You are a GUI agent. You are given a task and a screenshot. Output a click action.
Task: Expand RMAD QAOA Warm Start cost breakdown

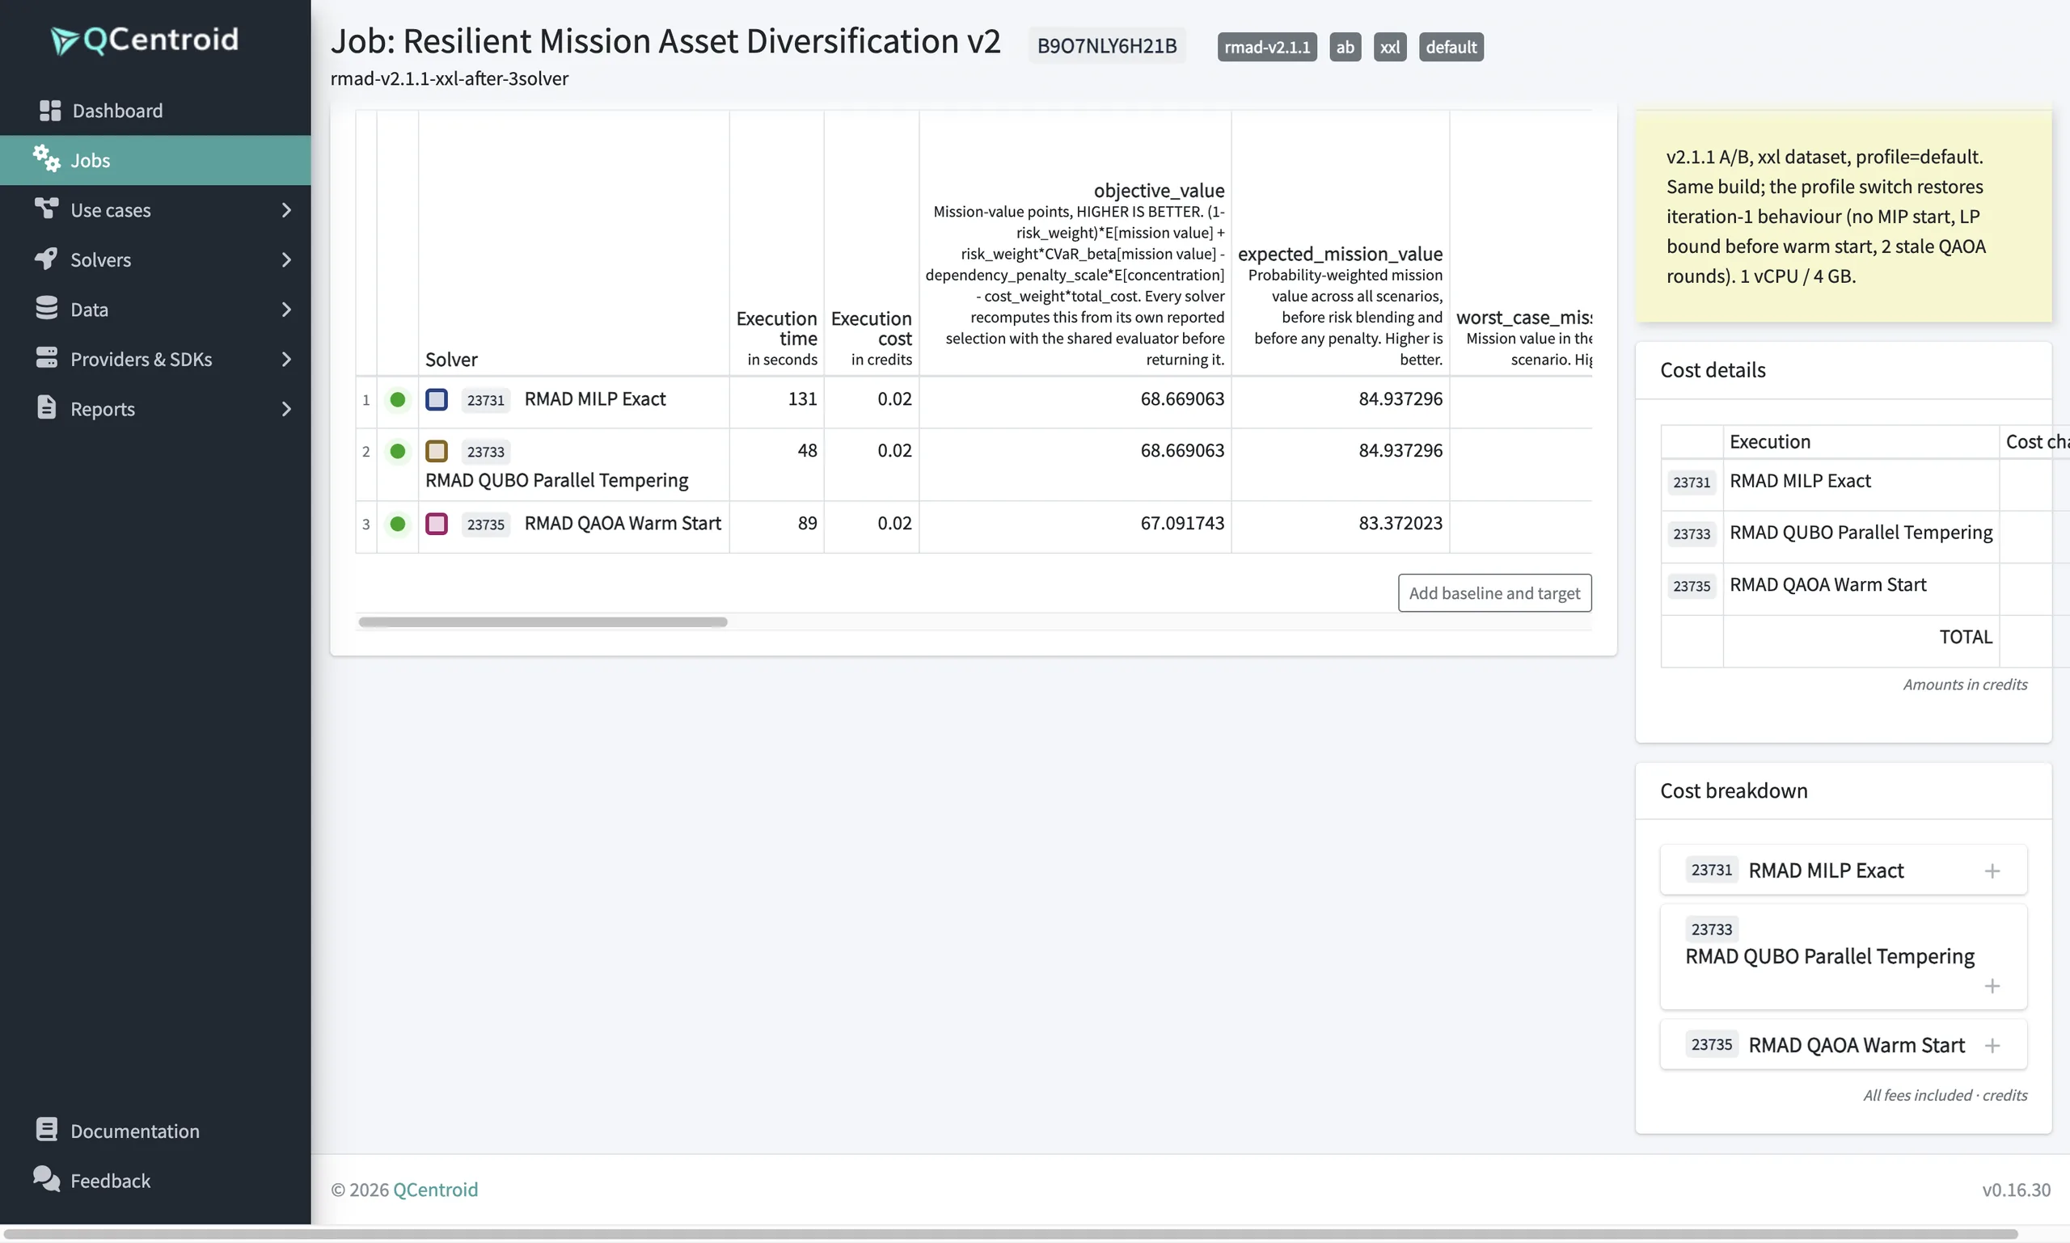pyautogui.click(x=1992, y=1045)
